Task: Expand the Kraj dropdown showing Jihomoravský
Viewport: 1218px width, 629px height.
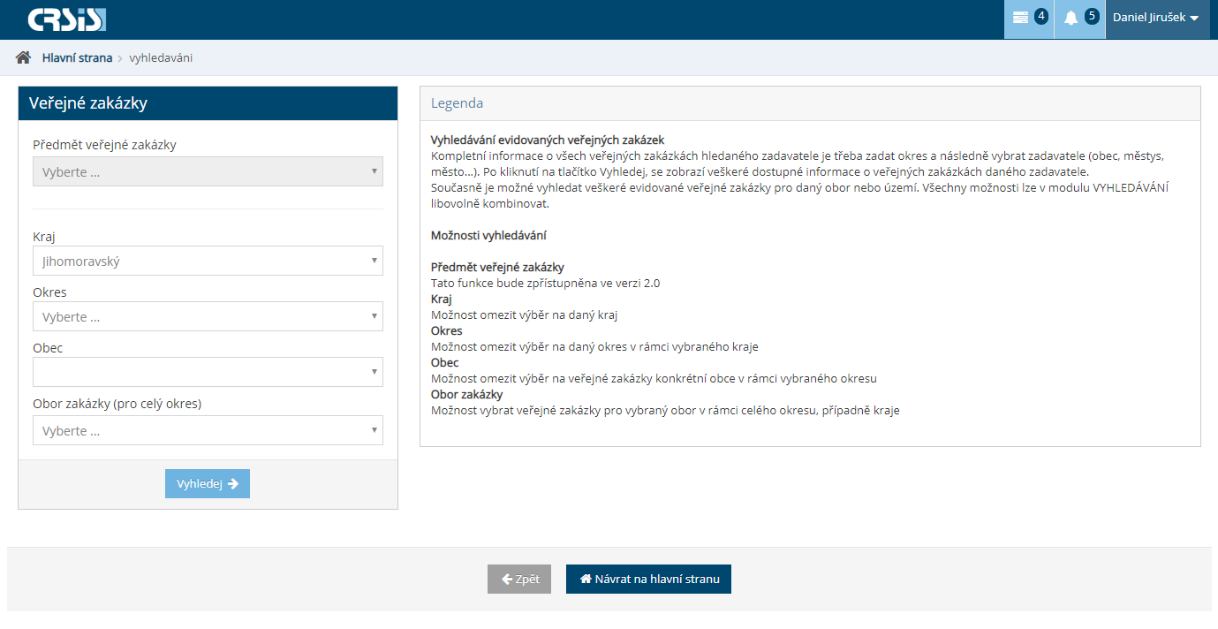Action: point(208,261)
